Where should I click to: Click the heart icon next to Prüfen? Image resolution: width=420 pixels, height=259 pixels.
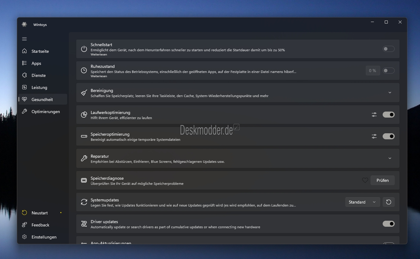pyautogui.click(x=365, y=180)
